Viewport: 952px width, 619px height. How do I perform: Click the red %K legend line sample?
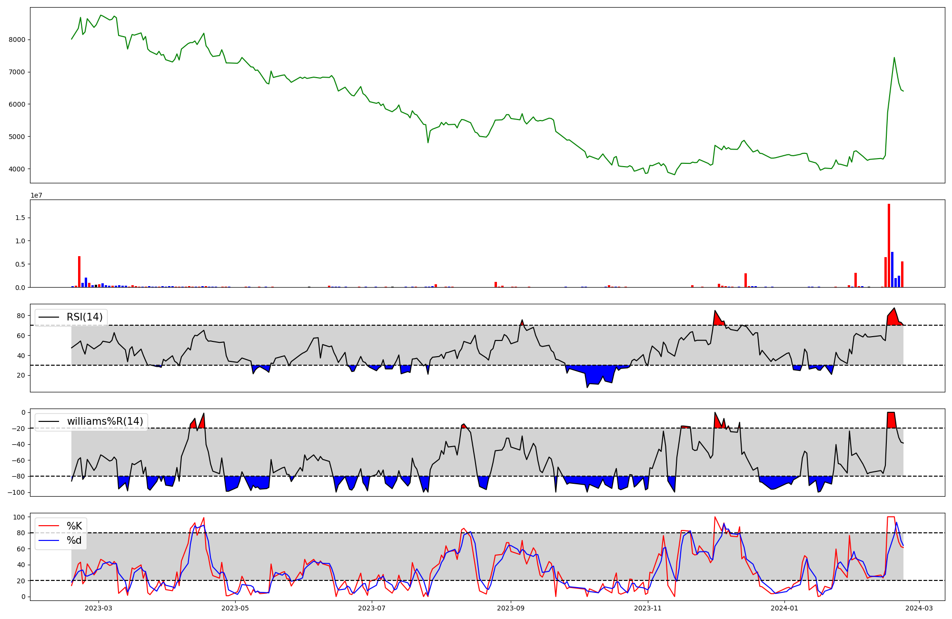(49, 526)
